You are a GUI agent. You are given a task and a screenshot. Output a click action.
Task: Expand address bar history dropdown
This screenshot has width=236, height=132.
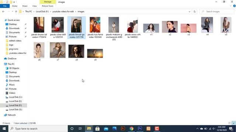click(189, 11)
